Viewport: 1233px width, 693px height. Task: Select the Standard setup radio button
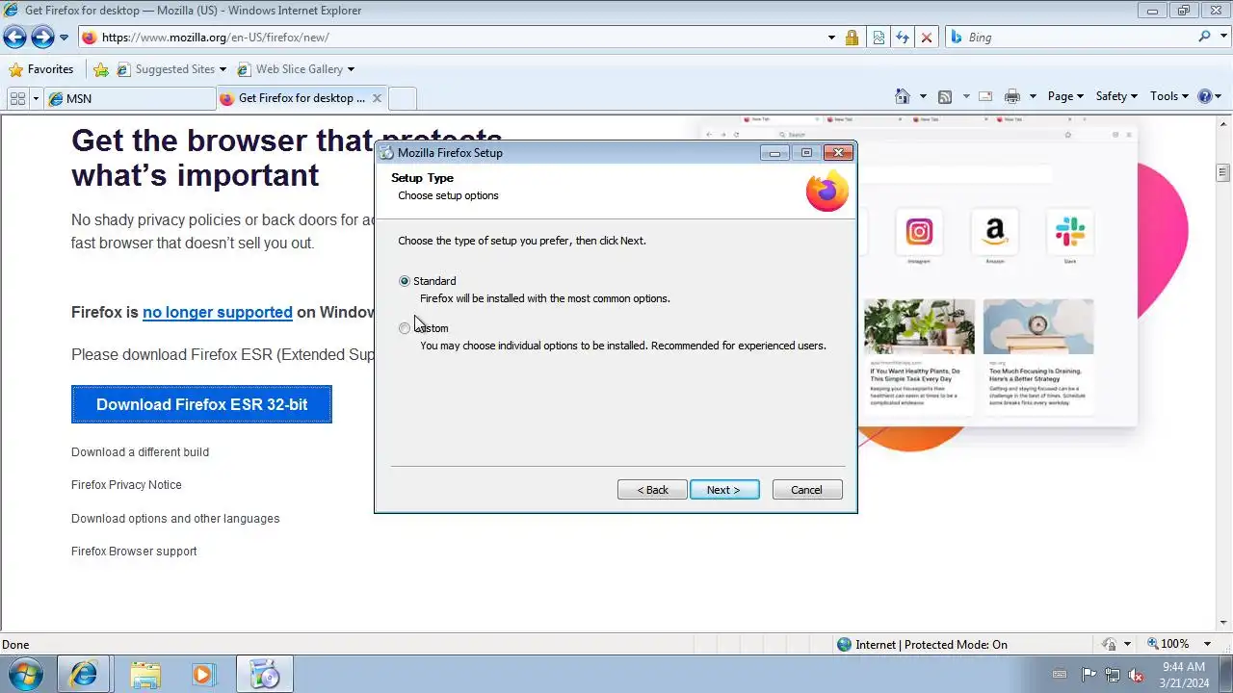click(405, 281)
